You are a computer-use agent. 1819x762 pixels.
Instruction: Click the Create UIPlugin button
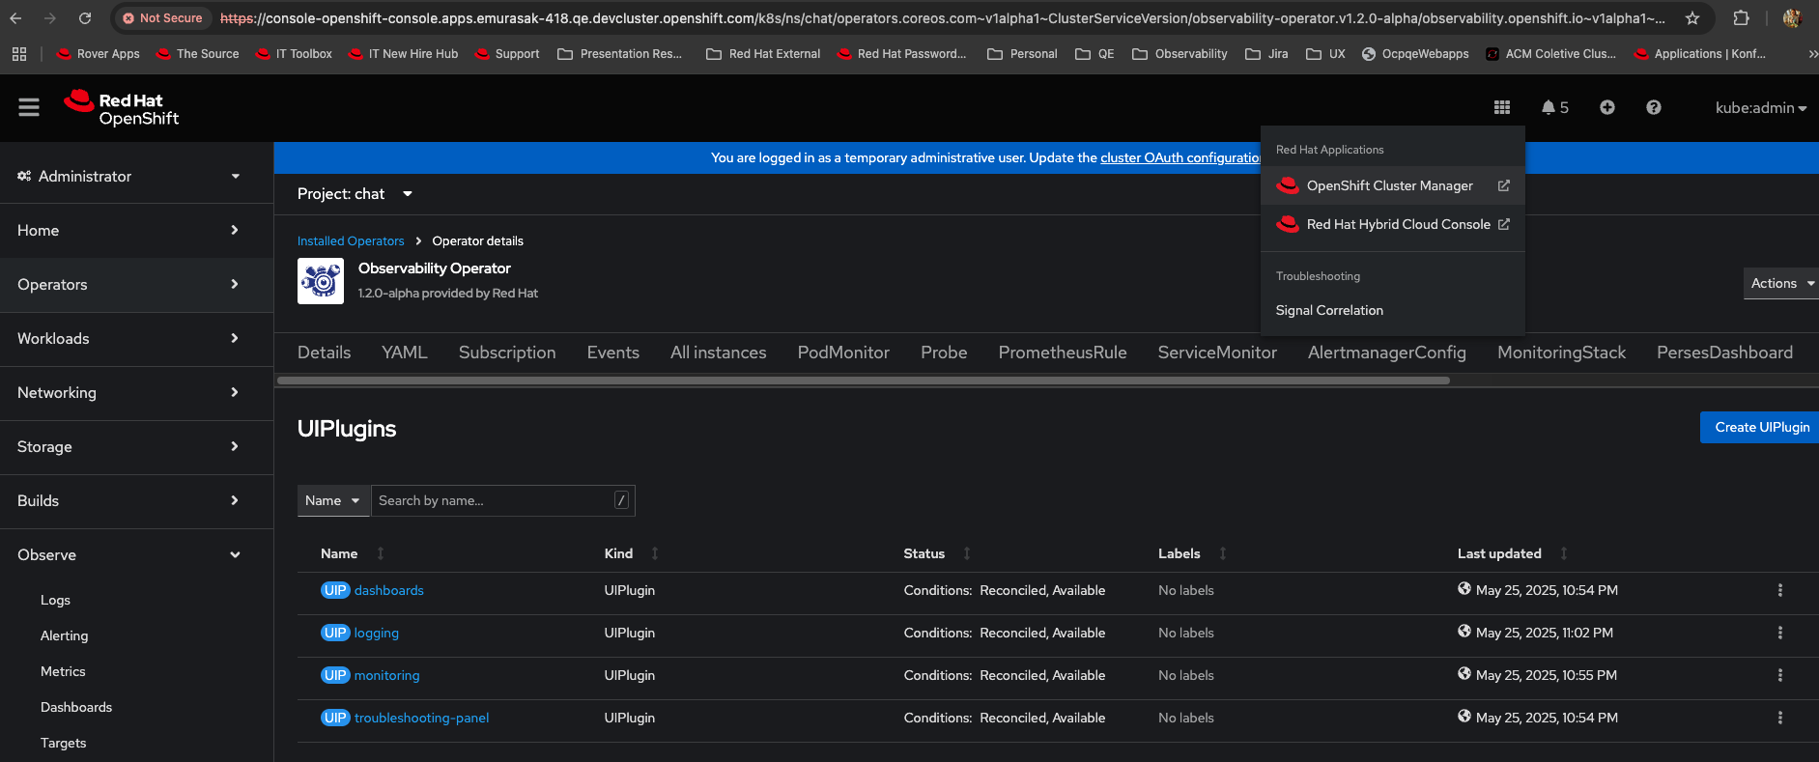1760,427
